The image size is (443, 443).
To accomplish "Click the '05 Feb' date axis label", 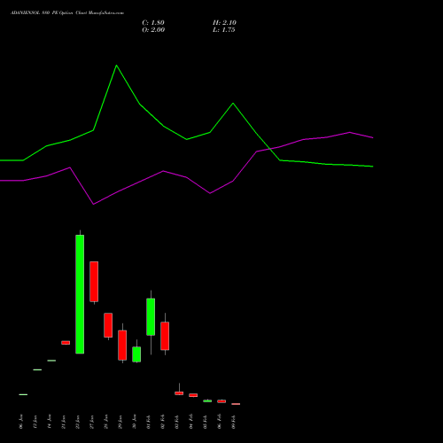I will click(x=206, y=422).
